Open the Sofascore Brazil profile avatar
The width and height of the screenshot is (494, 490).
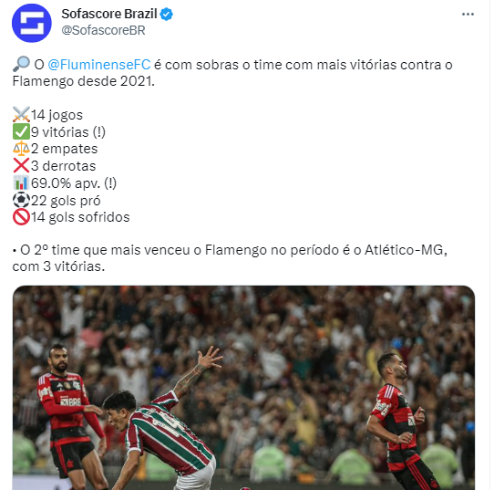[32, 23]
